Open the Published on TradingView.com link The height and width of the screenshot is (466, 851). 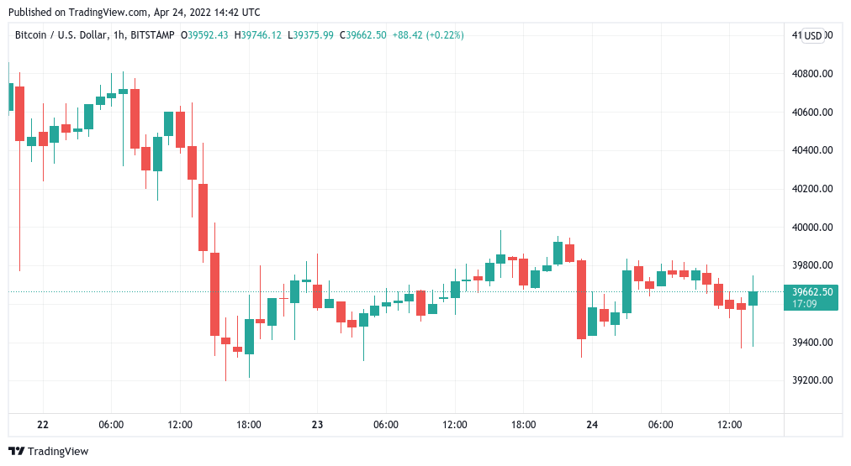[x=135, y=13]
